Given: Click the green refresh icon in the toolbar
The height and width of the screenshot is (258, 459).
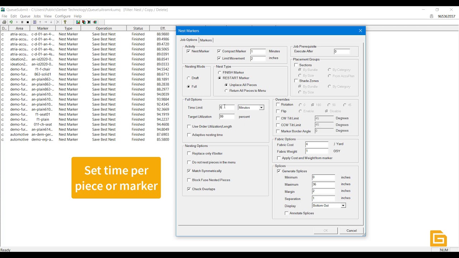Looking at the screenshot, I should point(11,22).
